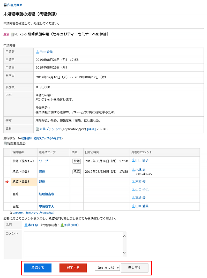Open 田中 愛美 profile in the 申請者本人 row

click(x=142, y=206)
